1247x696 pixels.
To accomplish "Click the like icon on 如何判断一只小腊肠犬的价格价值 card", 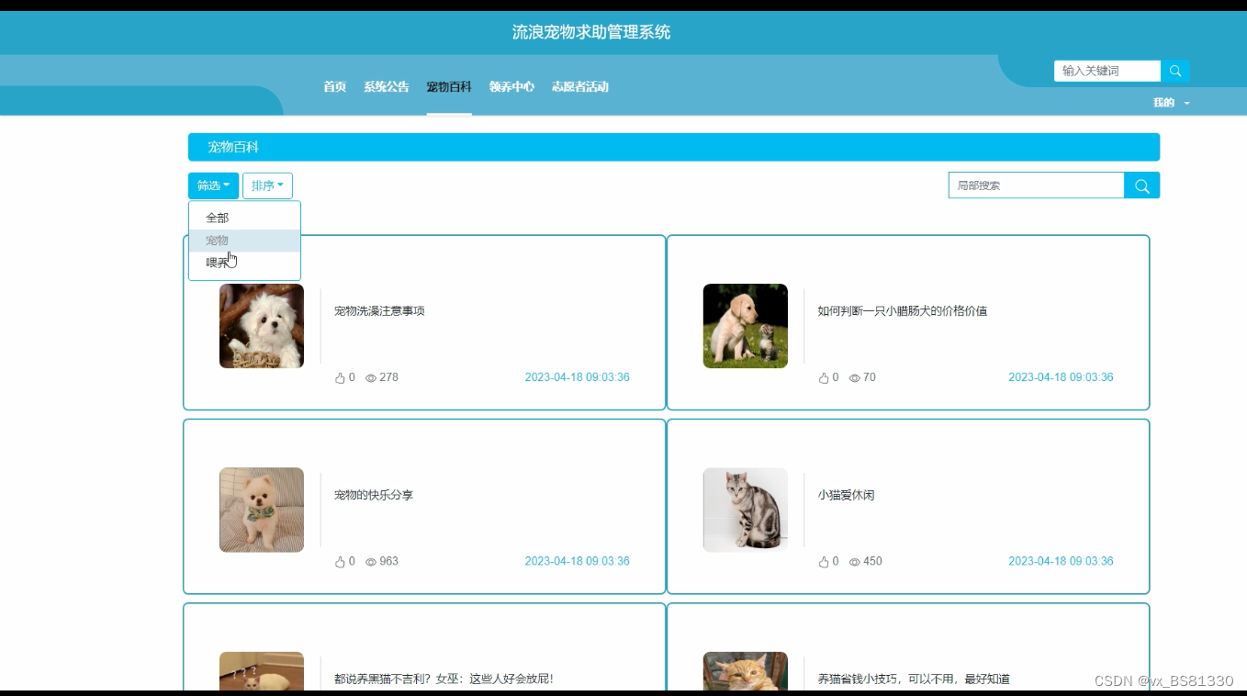I will pyautogui.click(x=824, y=377).
